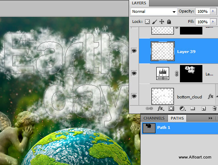Select the Earth day layer mask thumbnail

pos(191,73)
